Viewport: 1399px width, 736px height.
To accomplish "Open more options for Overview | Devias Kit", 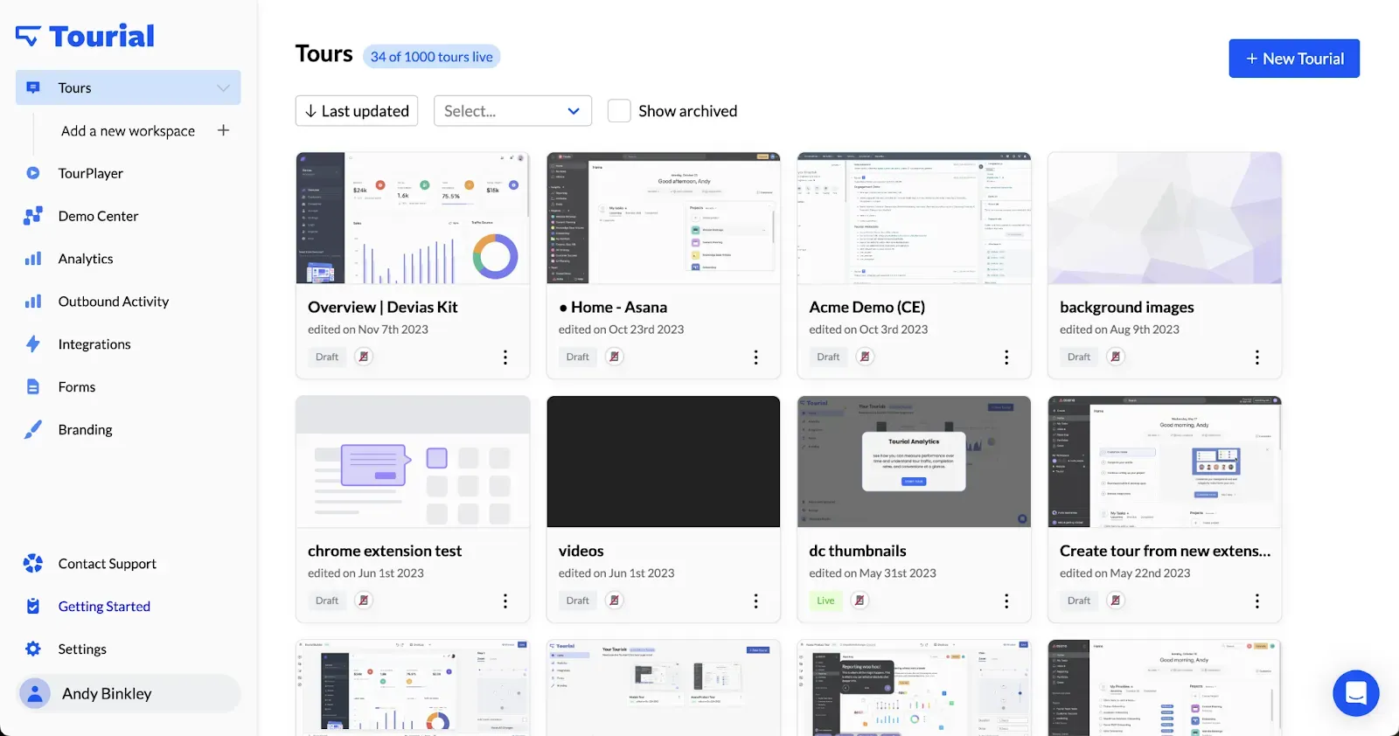I will click(505, 358).
